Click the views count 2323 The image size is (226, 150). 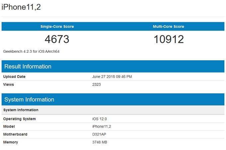(x=96, y=85)
